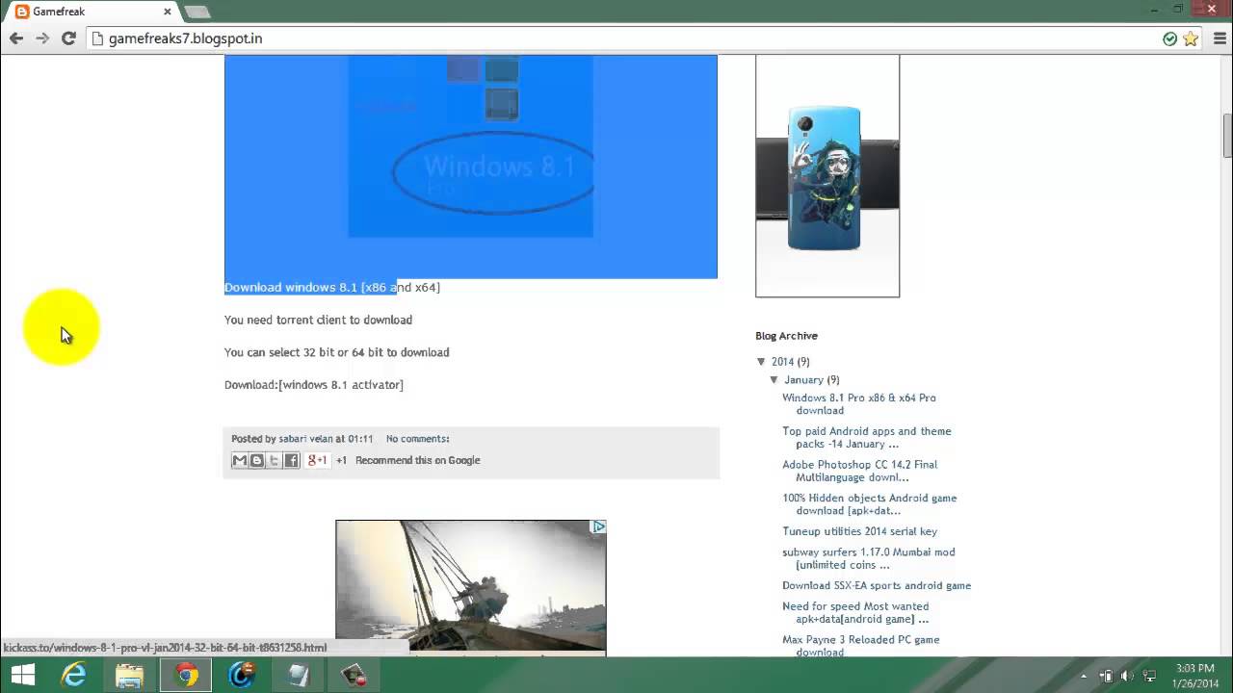Open subway surfers 1.17.0 Mumbai mod post
Screen dimensions: 1233x693
coord(869,558)
